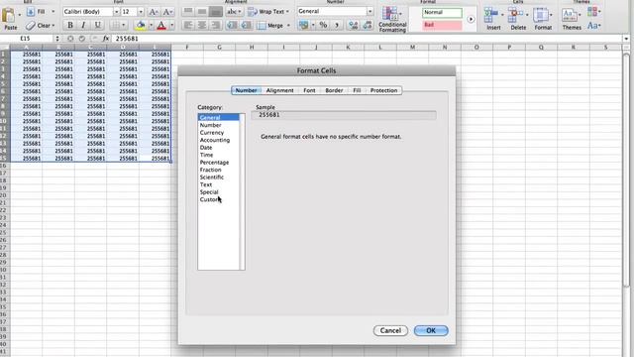Align text right
The width and height of the screenshot is (634, 357).
216,25
